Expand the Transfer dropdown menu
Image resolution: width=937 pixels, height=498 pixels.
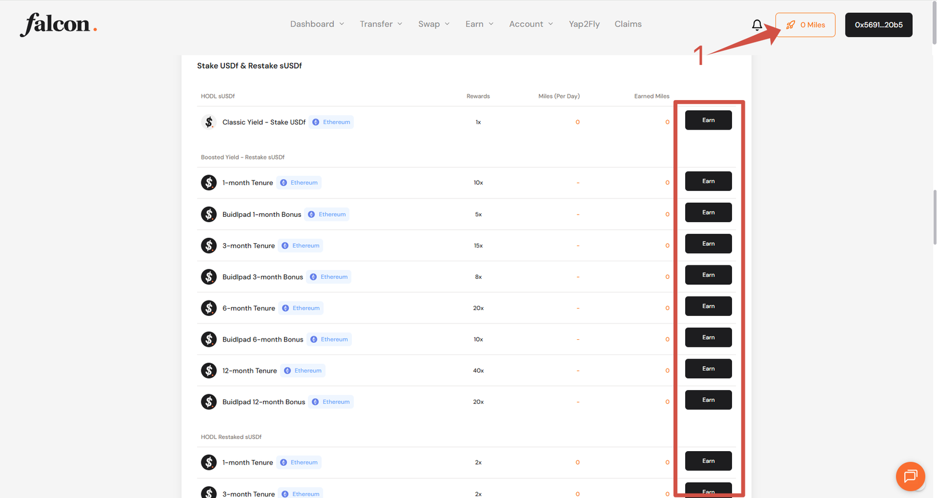(381, 24)
